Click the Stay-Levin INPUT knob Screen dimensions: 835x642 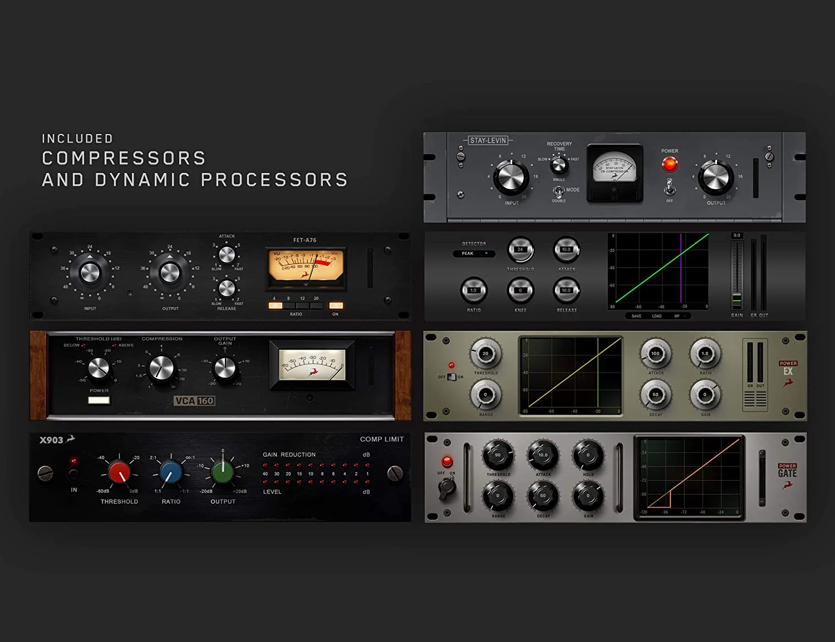pyautogui.click(x=512, y=177)
